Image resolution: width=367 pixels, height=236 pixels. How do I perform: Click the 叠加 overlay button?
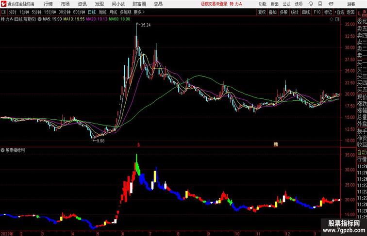click(273, 12)
